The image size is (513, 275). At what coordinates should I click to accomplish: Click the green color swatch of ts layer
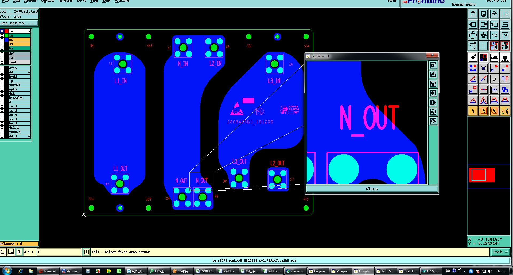point(6,35)
